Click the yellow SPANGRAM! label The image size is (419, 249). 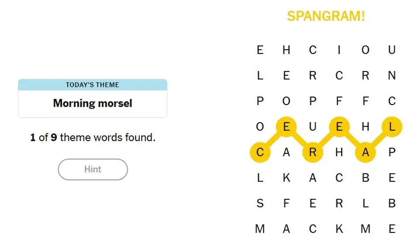coord(326,17)
